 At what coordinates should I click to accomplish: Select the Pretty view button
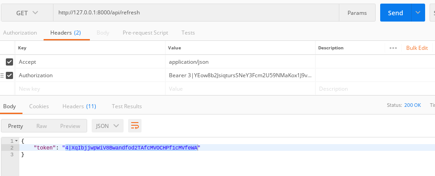coord(16,126)
